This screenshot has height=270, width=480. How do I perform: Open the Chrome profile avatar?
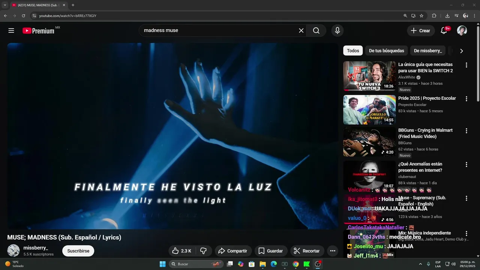click(465, 16)
